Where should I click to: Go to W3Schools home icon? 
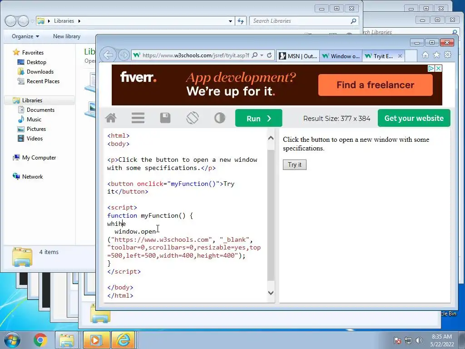point(111,118)
